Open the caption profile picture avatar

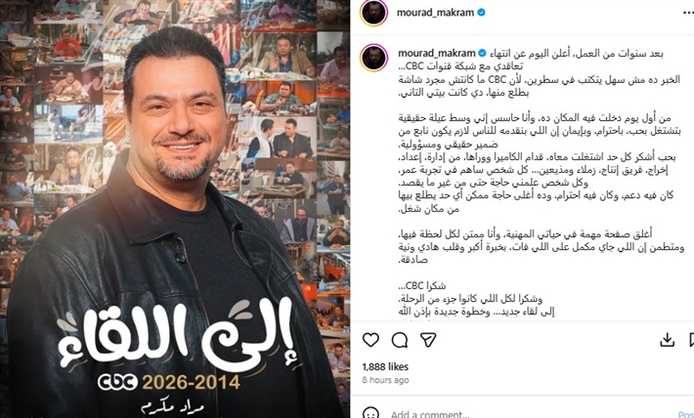[374, 58]
